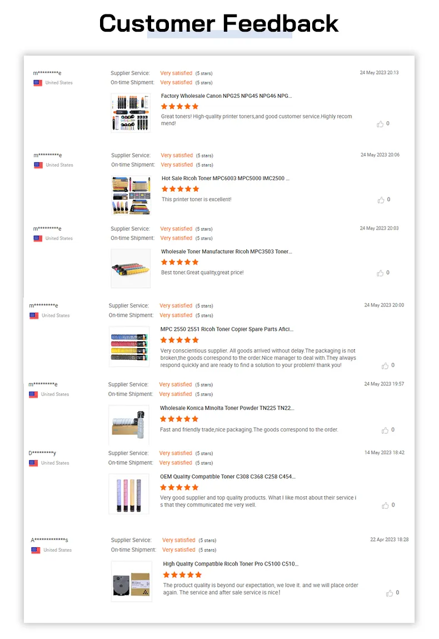439x639 pixels.
Task: Like the 'Fast and friendly trade' review
Action: pyautogui.click(x=385, y=430)
